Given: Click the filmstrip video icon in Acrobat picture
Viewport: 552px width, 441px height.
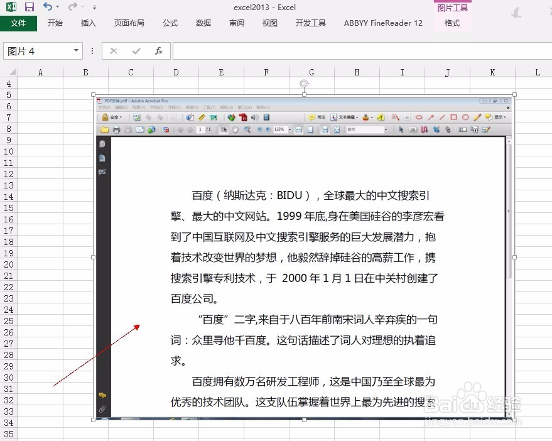Looking at the screenshot, I should click(x=266, y=117).
